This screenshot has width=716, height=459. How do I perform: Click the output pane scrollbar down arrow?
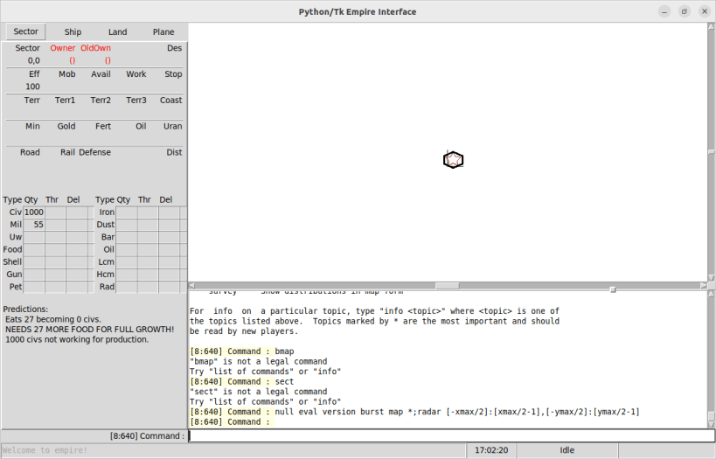point(712,425)
